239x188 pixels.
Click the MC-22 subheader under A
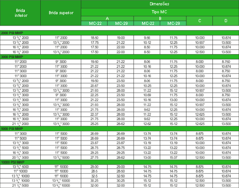[94, 23]
